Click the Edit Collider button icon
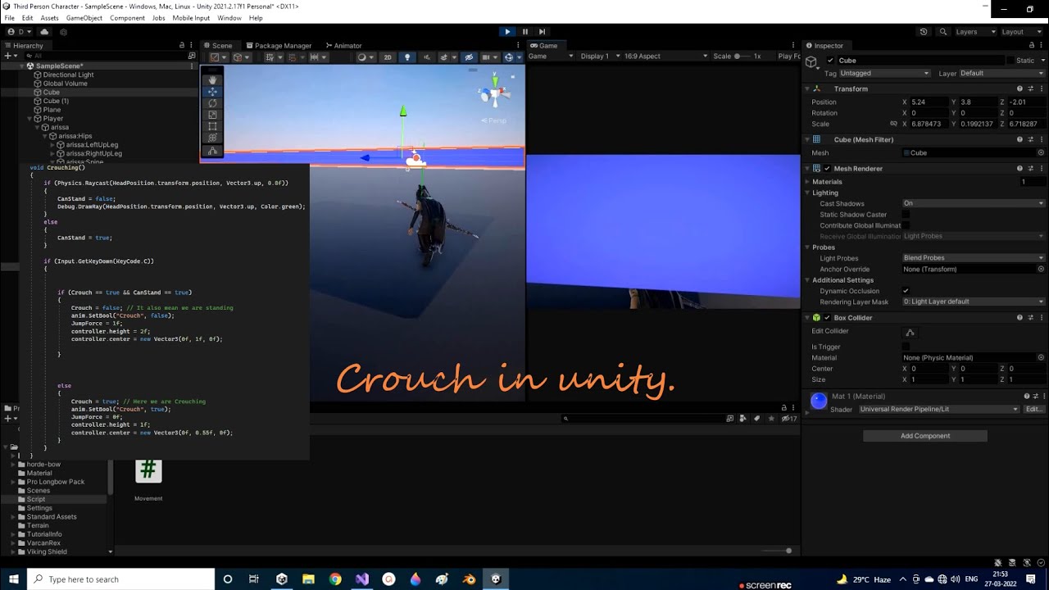The height and width of the screenshot is (590, 1049). coord(910,332)
